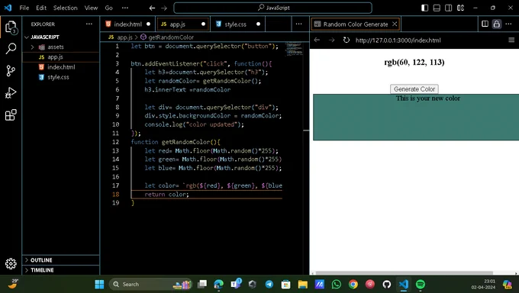Expand the OUTLINE section
The image size is (519, 293).
[60, 260]
